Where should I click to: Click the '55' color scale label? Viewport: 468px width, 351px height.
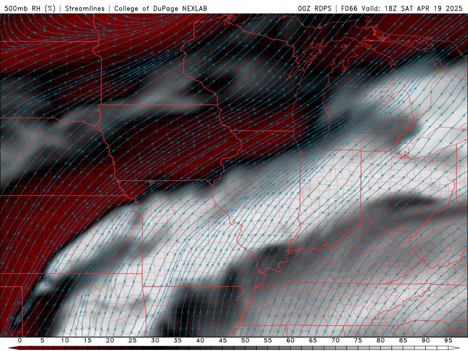point(268,340)
